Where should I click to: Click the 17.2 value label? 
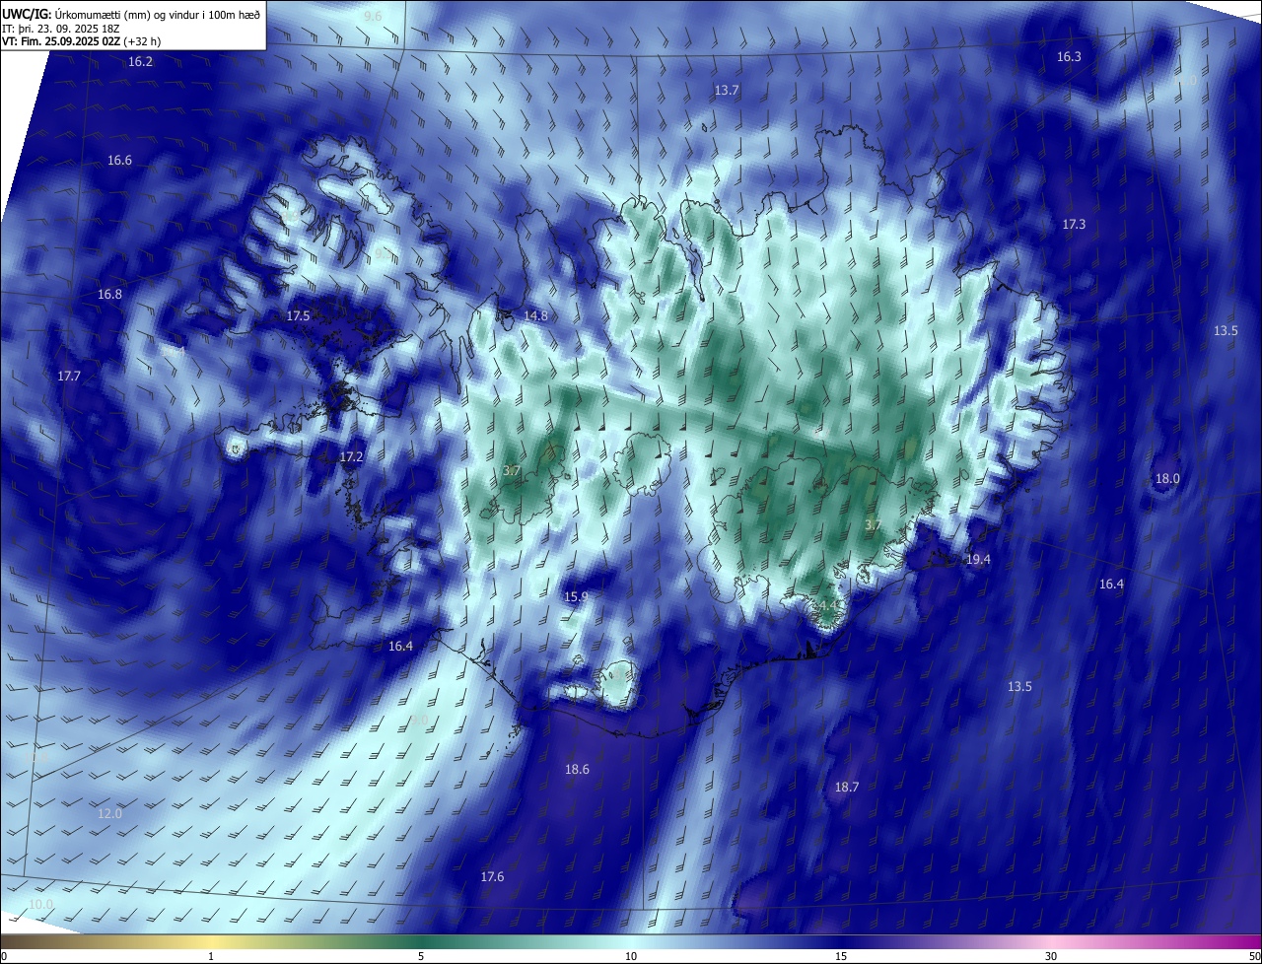pyautogui.click(x=351, y=457)
